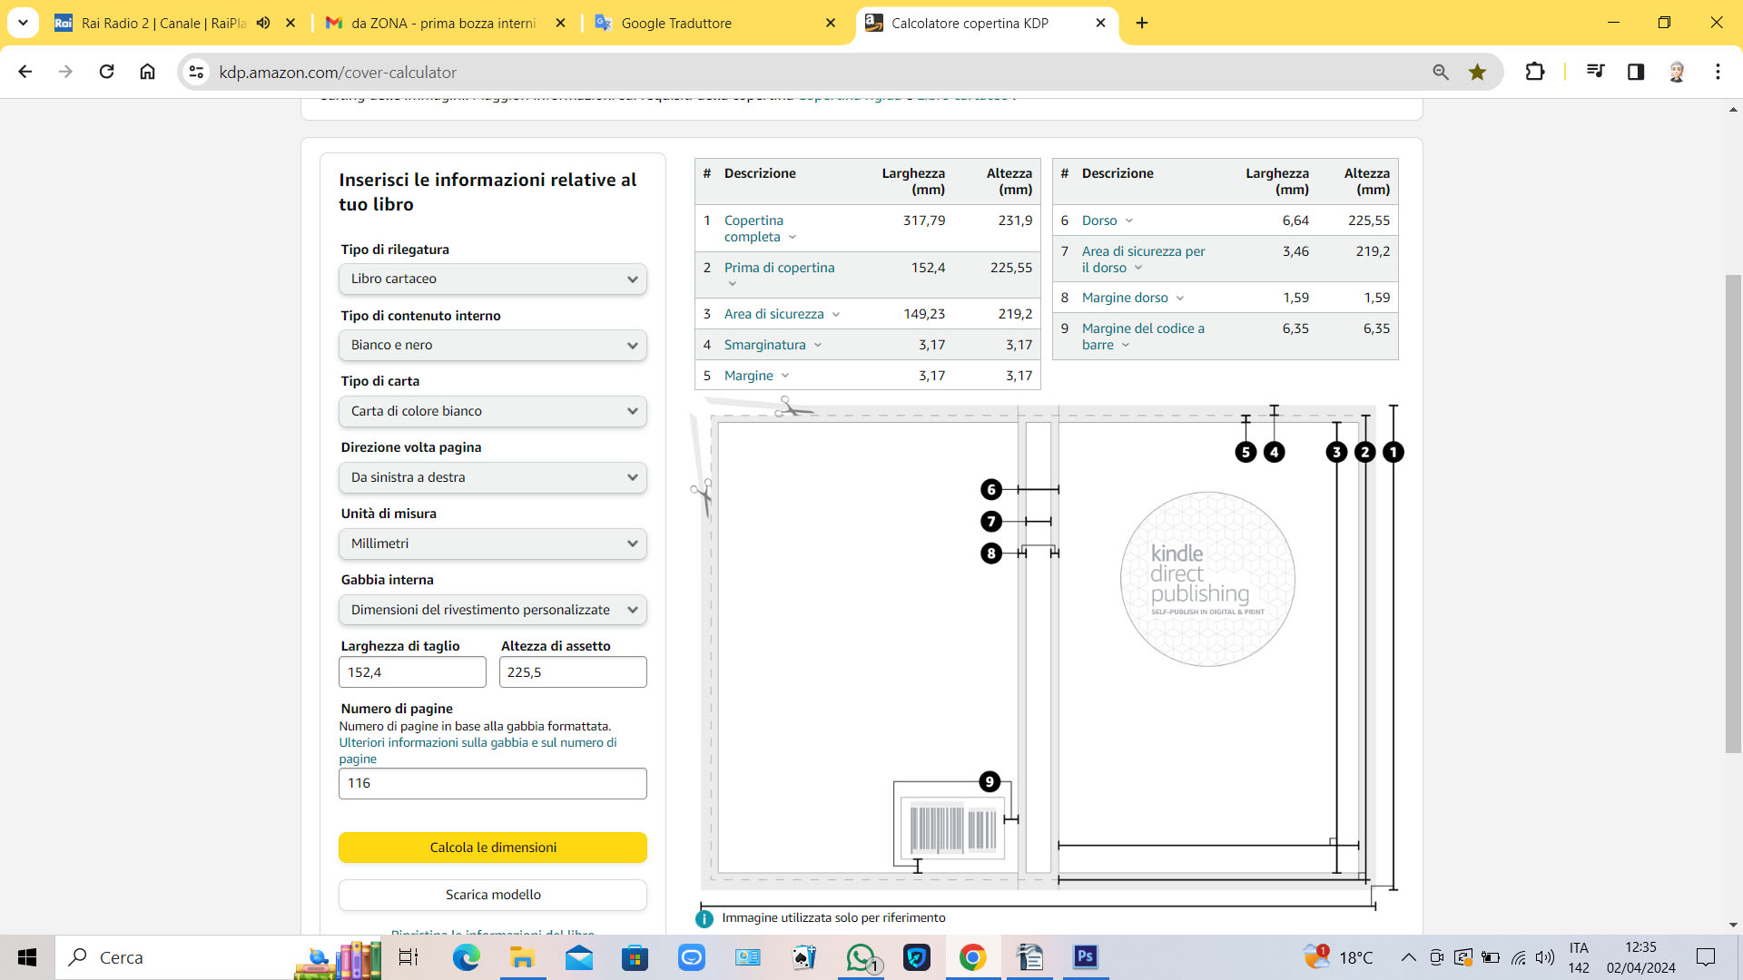Expand the Margine dorso row
The image size is (1743, 980).
coord(1133,298)
